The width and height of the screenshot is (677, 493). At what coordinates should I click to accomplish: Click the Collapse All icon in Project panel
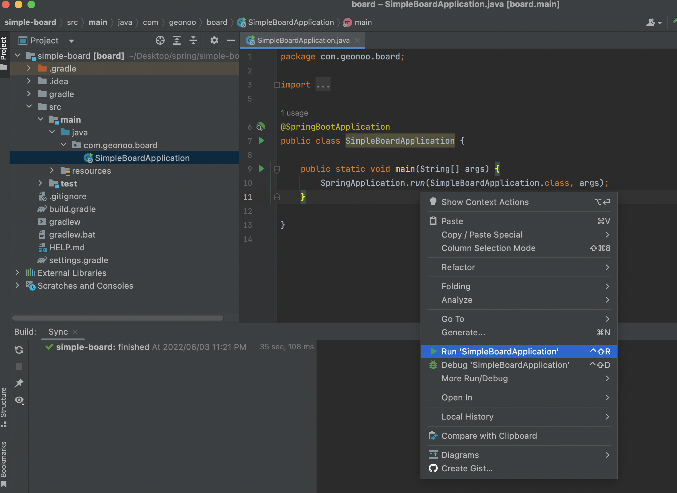point(193,40)
